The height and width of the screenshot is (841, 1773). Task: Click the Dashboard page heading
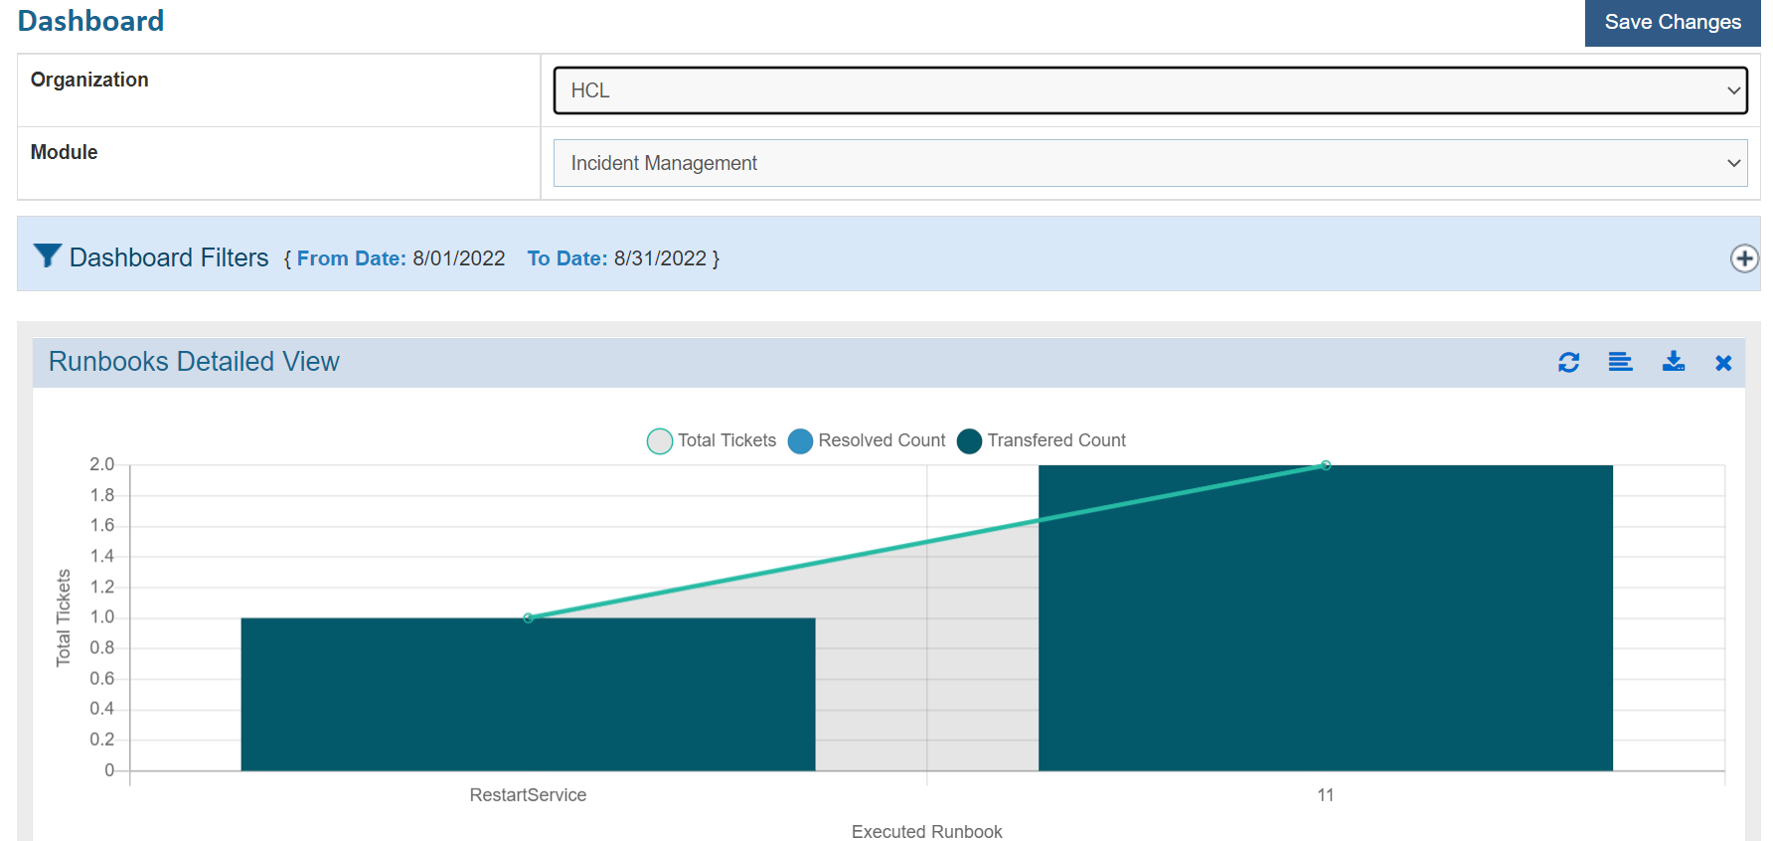click(x=90, y=21)
